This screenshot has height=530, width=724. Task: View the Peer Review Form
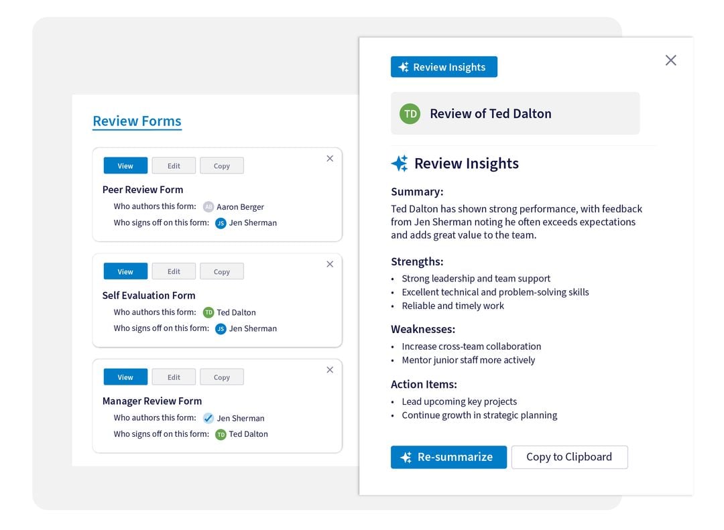tap(125, 166)
